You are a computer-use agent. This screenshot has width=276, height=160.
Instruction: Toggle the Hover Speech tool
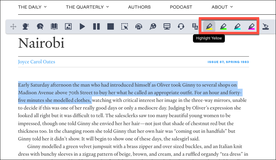coord(40,27)
